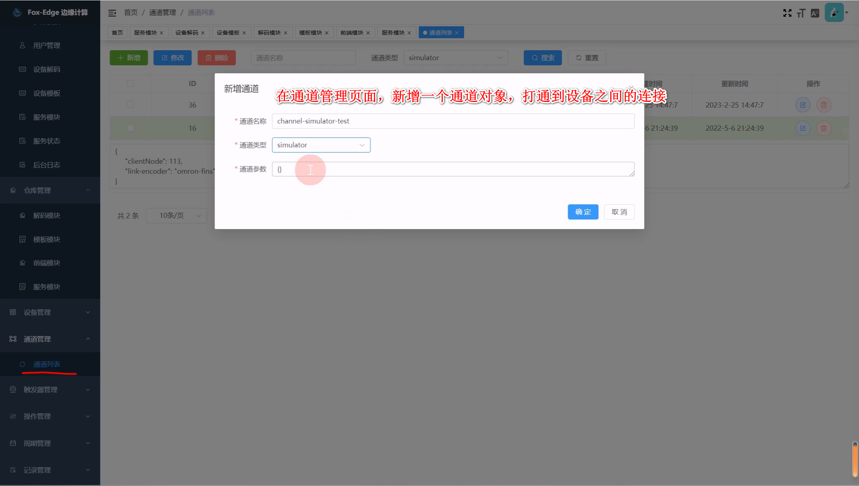Expand the 记录管理 sidebar group
The image size is (859, 486).
pyautogui.click(x=50, y=470)
